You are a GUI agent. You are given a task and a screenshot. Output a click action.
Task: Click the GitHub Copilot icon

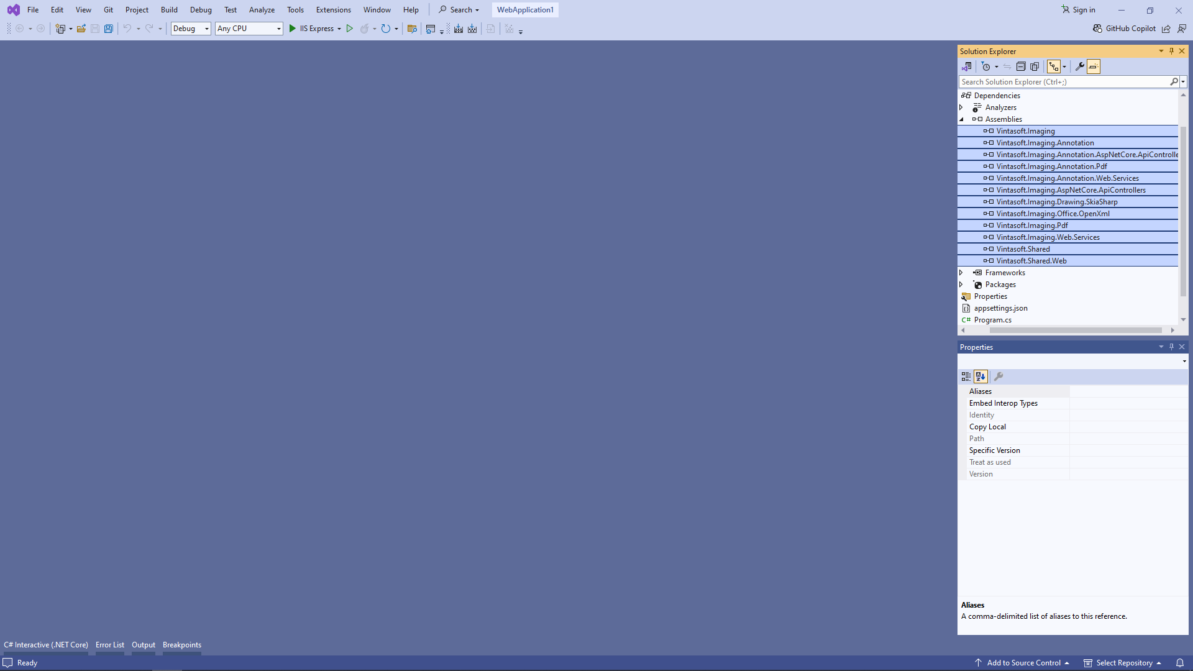1098,29
